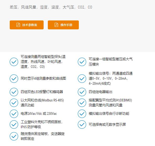Click checkmark icon beside 同时显示4组测量参数和曲线图

pyautogui.click(x=14, y=79)
